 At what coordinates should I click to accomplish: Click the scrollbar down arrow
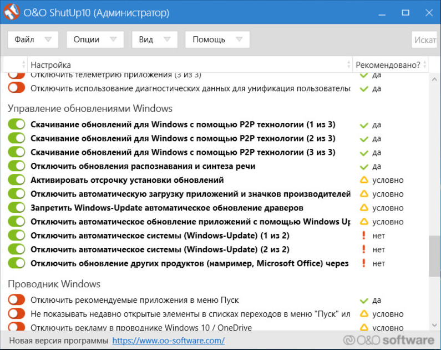point(434,325)
